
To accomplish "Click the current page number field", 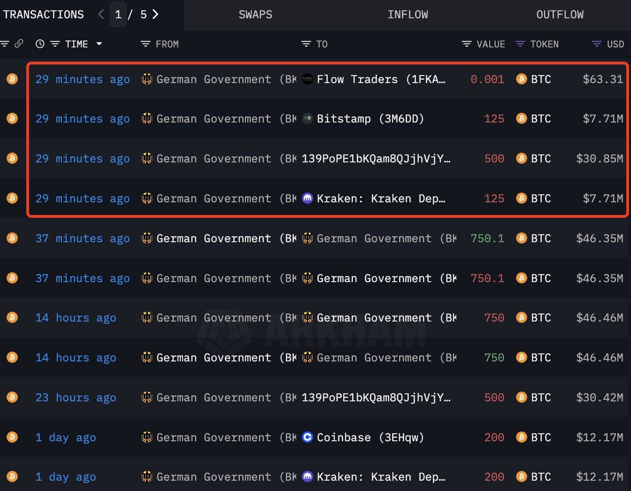I will tap(118, 15).
